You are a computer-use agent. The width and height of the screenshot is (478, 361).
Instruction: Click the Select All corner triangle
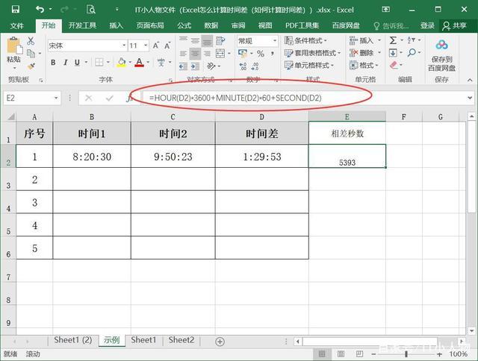(x=10, y=117)
